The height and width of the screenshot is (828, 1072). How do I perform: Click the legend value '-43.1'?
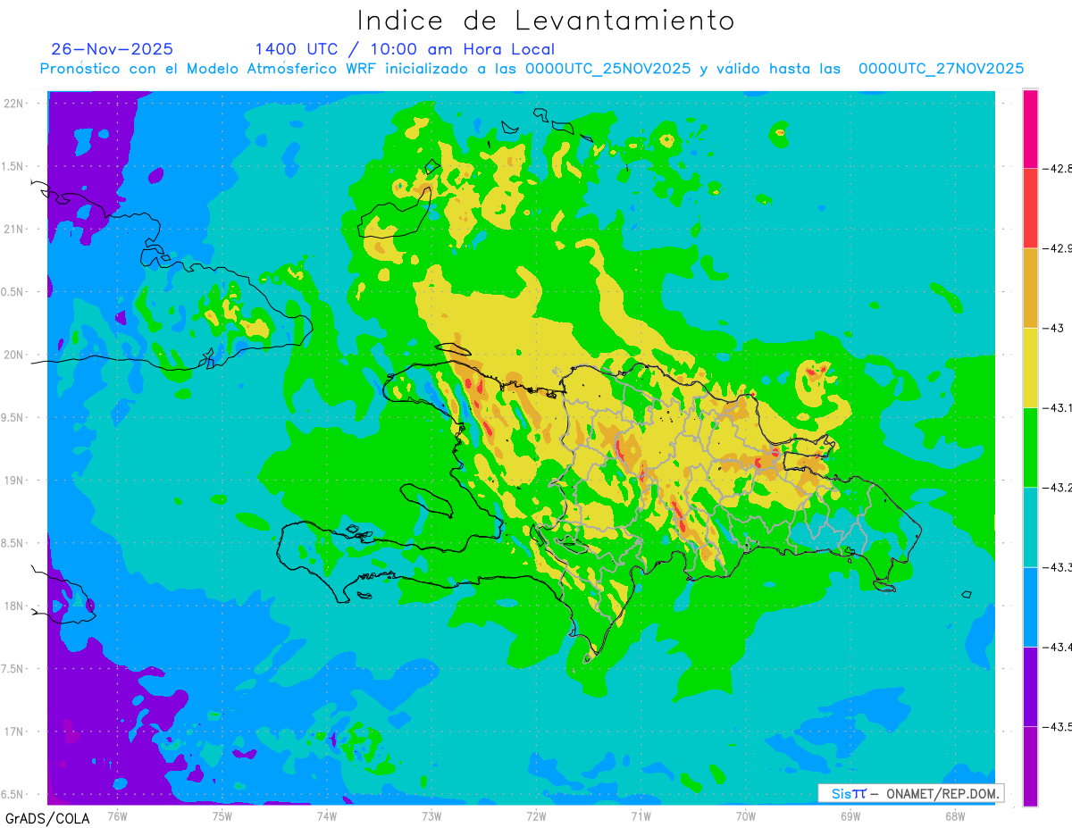point(1058,407)
